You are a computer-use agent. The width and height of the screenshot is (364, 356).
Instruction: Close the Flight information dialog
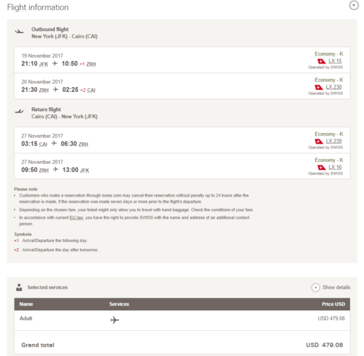pos(354,5)
